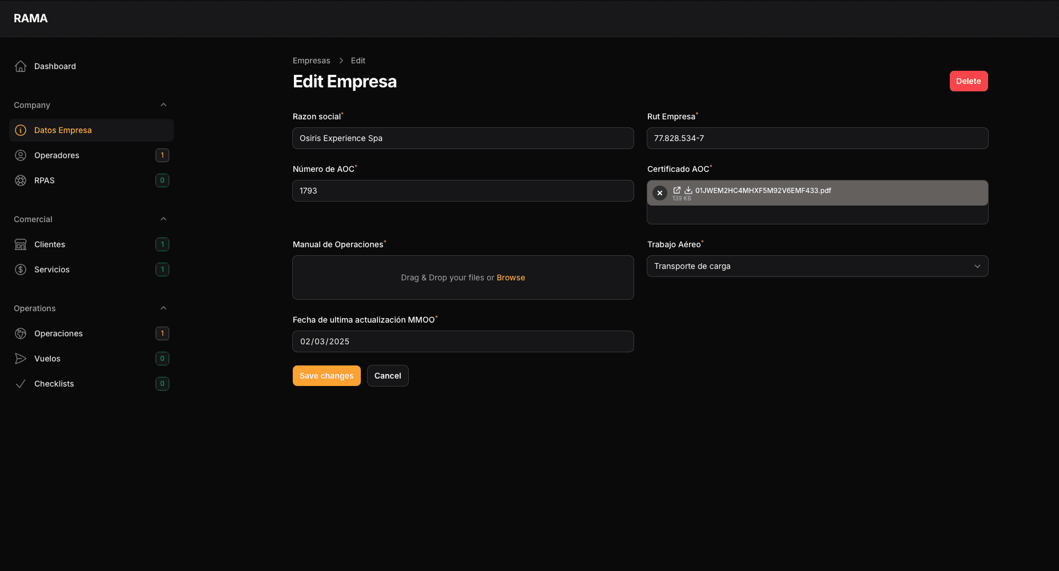Image resolution: width=1059 pixels, height=571 pixels.
Task: Open the Operaciones page
Action: 91,333
